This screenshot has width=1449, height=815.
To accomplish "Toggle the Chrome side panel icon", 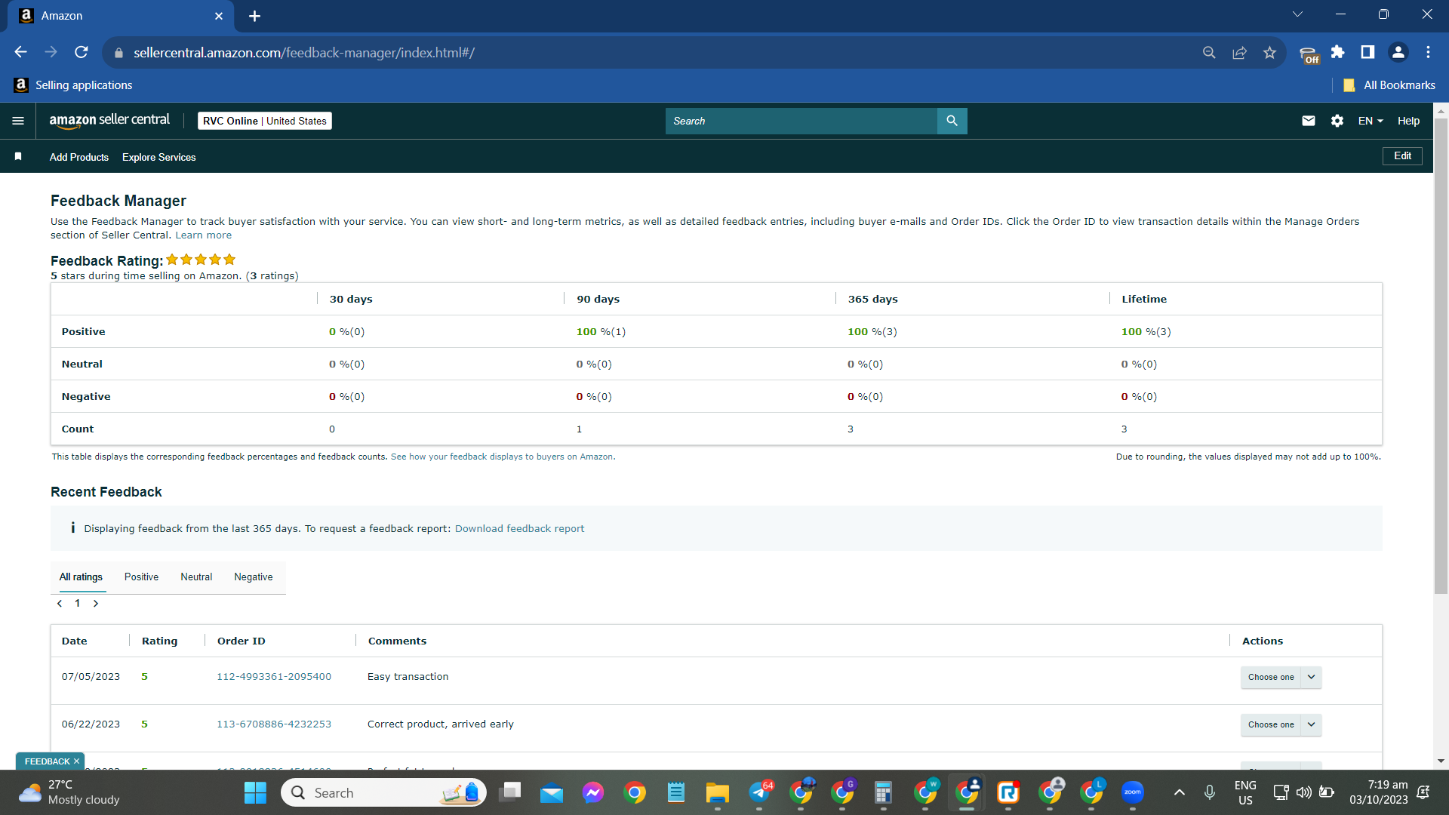I will click(1367, 52).
